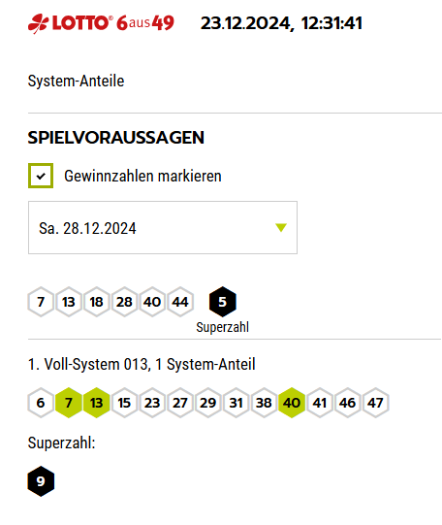Screen dimensions: 442x525
Task: Click the highlighted green number 40 hexagon
Action: [x=292, y=403]
